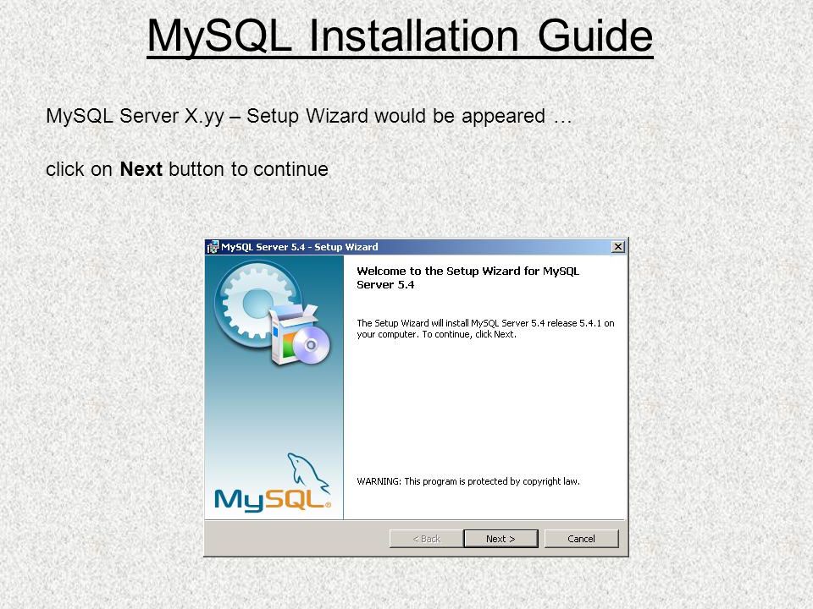Viewport: 813px width, 609px height.
Task: Click the disabled < Back button
Action: tap(426, 539)
